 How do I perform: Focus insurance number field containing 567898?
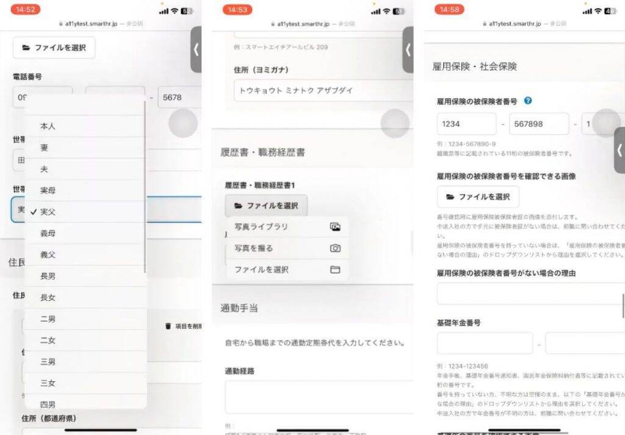(539, 124)
